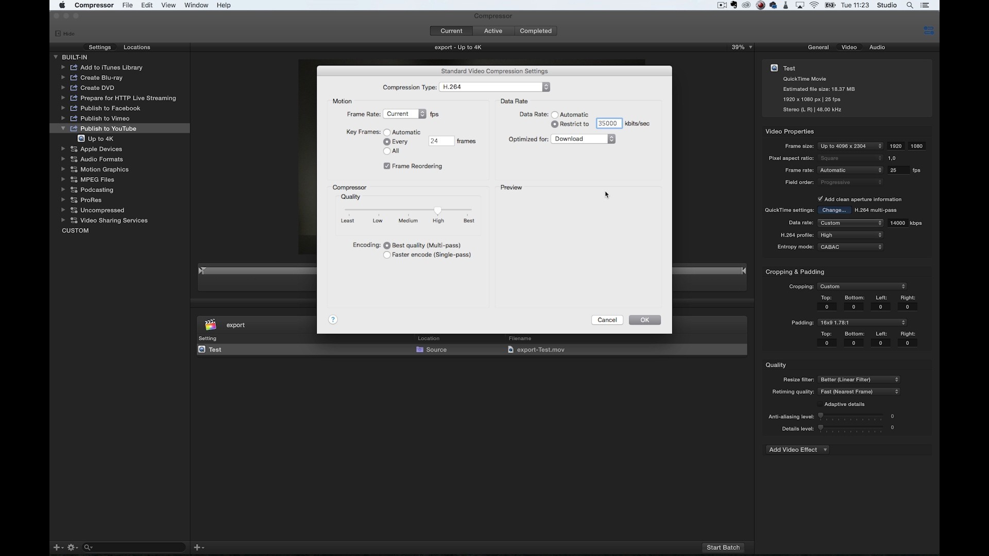Open the Frame size dropdown in inspector
The width and height of the screenshot is (989, 556).
click(850, 146)
